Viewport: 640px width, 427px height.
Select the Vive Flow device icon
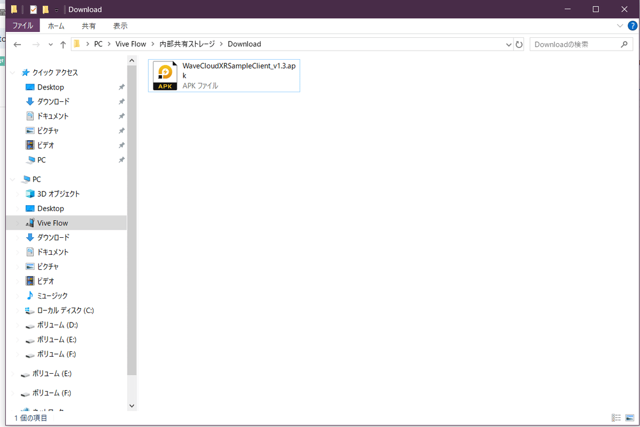[x=30, y=223]
